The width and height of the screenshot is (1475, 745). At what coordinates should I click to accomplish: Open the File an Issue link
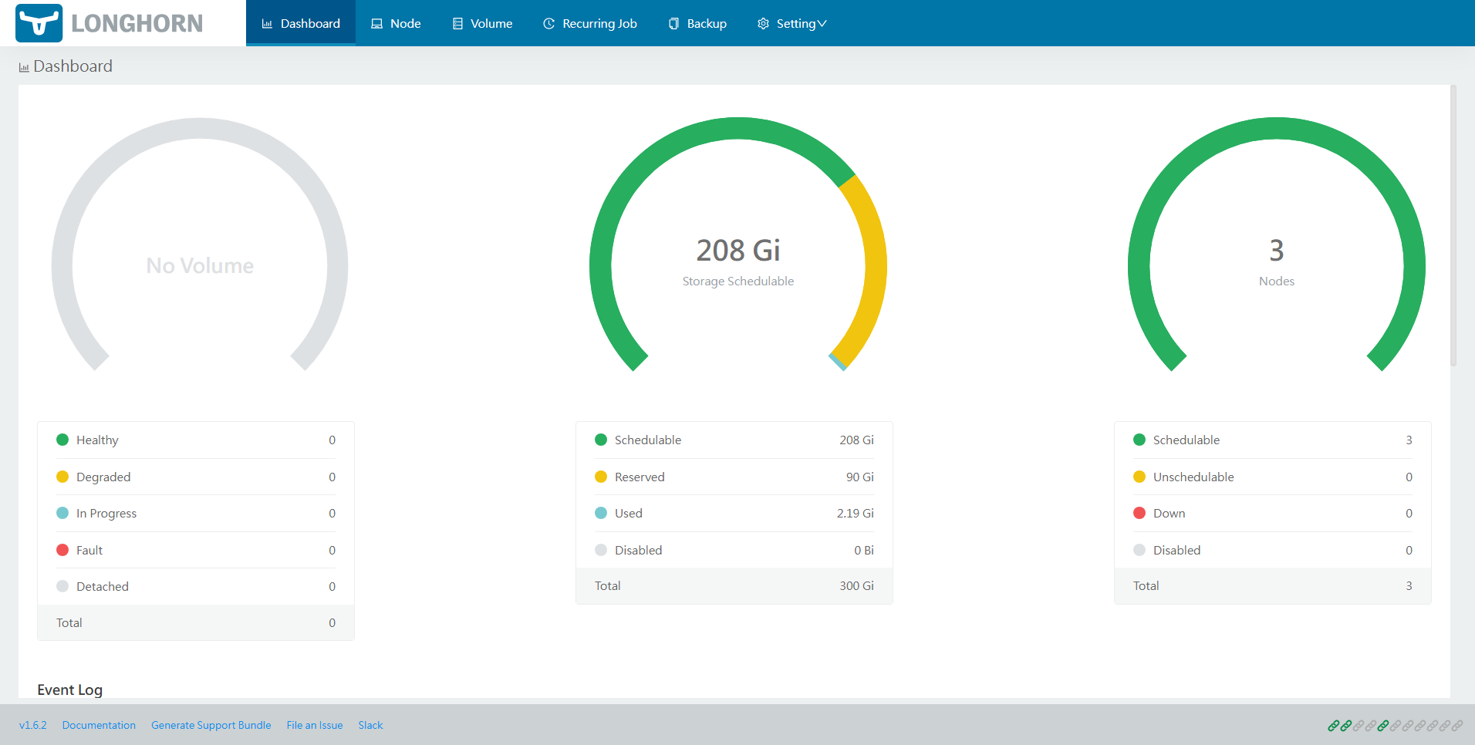pos(314,726)
